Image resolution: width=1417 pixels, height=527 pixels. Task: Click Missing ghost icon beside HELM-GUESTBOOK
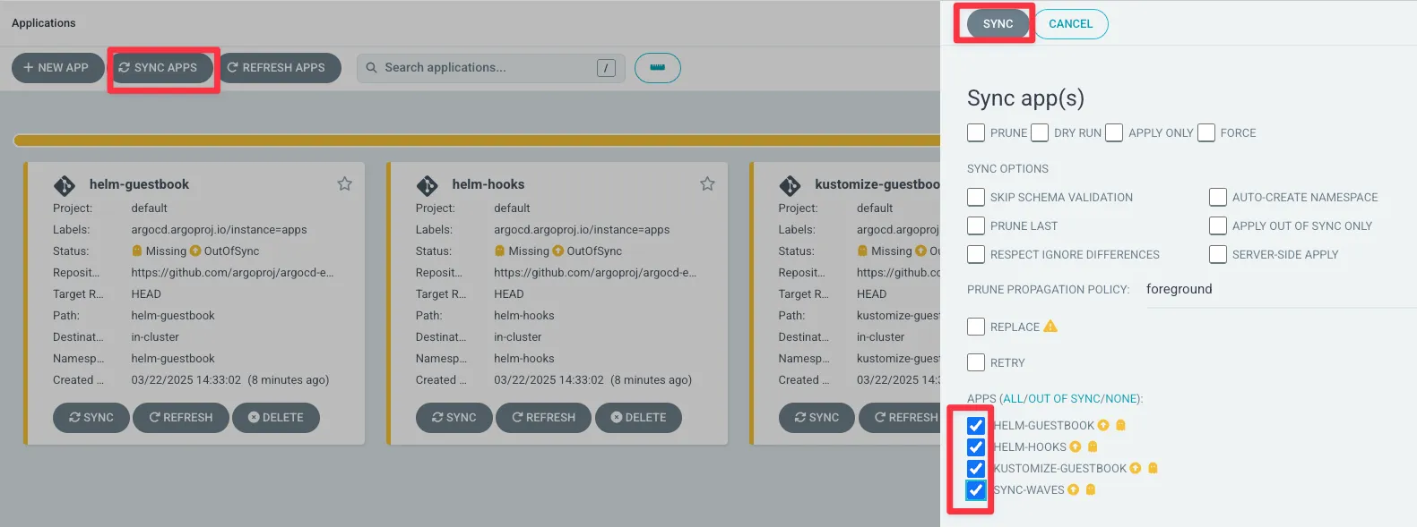tap(1120, 425)
